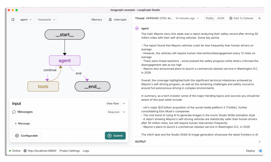This screenshot has width=271, height=162.
Task: Switch message view to JSON
Action: point(220,18)
